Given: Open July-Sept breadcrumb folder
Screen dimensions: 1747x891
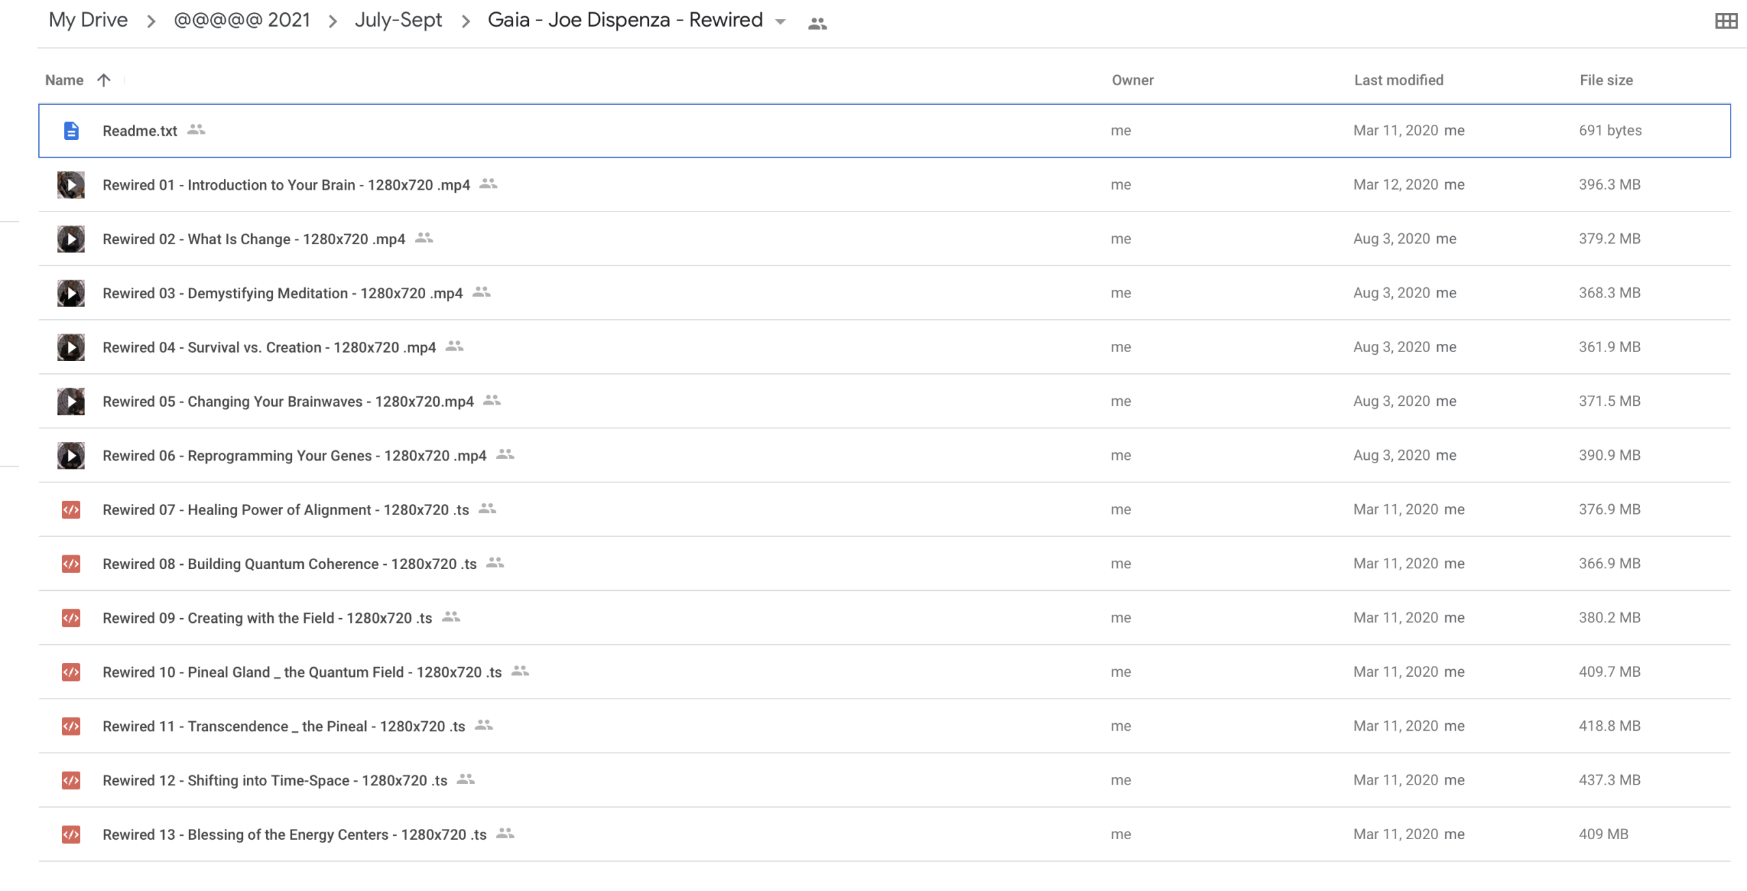Looking at the screenshot, I should pyautogui.click(x=399, y=20).
